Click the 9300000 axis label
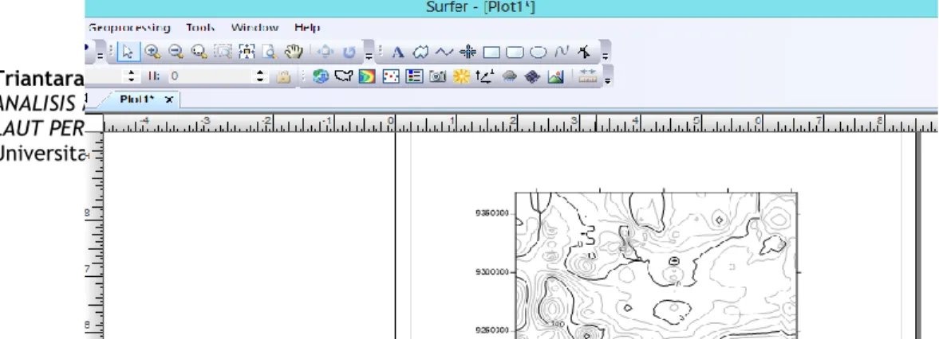This screenshot has width=939, height=339. click(491, 272)
